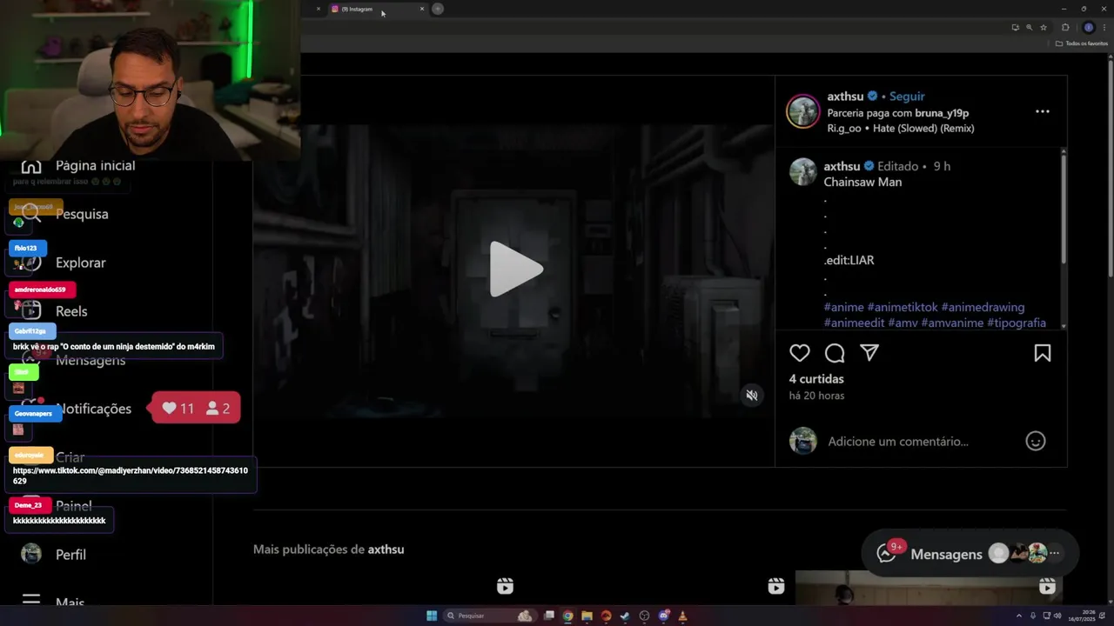Open the floating Mensagens chat bubble
The height and width of the screenshot is (626, 1114).
pyautogui.click(x=970, y=553)
